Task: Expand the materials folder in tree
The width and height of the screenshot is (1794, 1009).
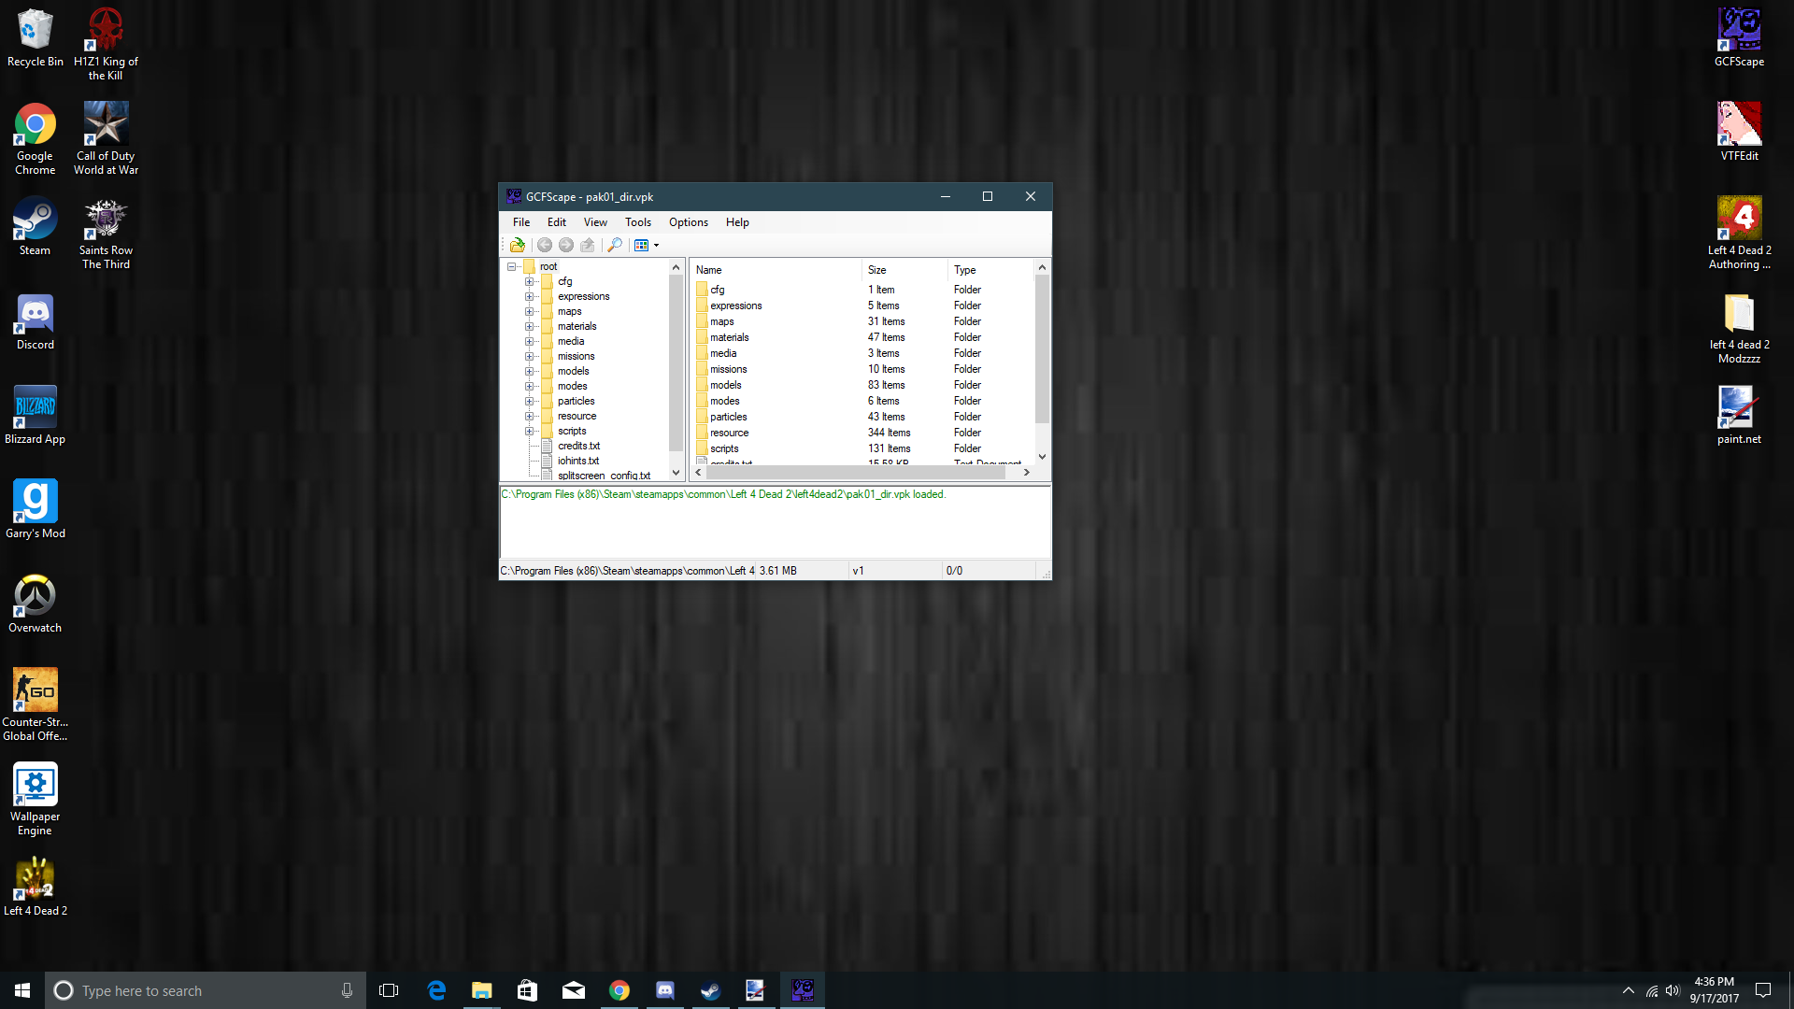Action: (x=529, y=326)
